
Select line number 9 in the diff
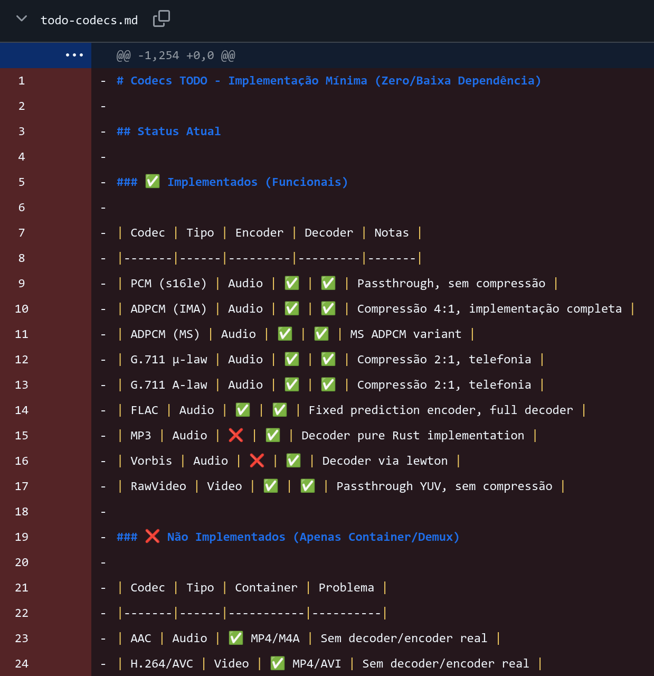pyautogui.click(x=22, y=284)
